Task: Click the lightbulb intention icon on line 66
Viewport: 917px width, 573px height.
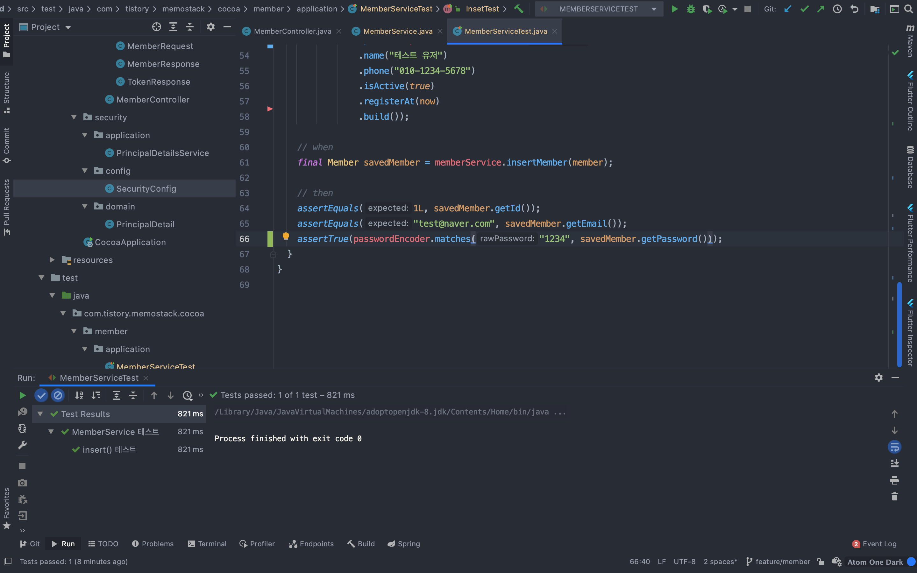Action: 286,237
